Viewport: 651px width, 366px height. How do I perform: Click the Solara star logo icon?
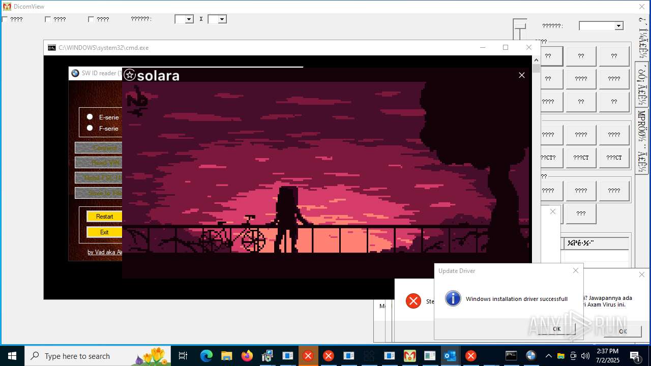click(130, 75)
